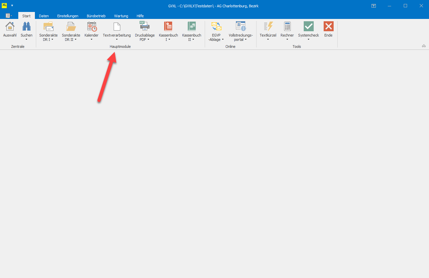Viewport: 429px width, 278px height.
Task: Expand the Textverarbeitung dropdown arrow
Action: (x=117, y=40)
